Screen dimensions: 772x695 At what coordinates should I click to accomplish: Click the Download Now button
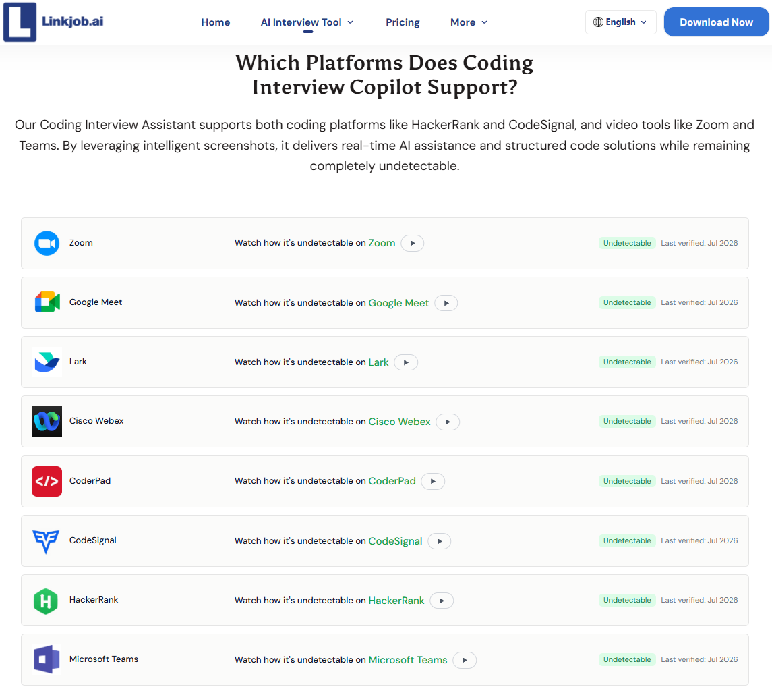click(716, 22)
